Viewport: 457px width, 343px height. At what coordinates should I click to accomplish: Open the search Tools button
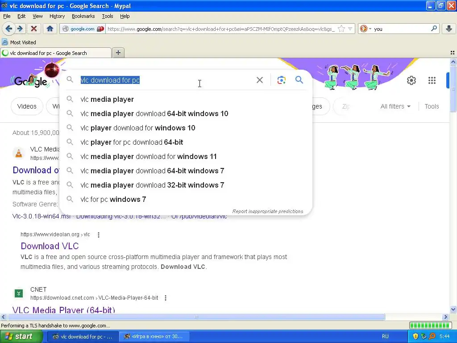tap(432, 106)
